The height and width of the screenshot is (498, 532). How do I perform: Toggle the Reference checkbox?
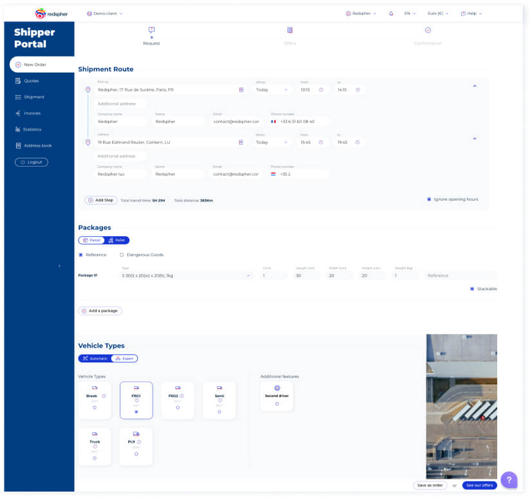(81, 255)
